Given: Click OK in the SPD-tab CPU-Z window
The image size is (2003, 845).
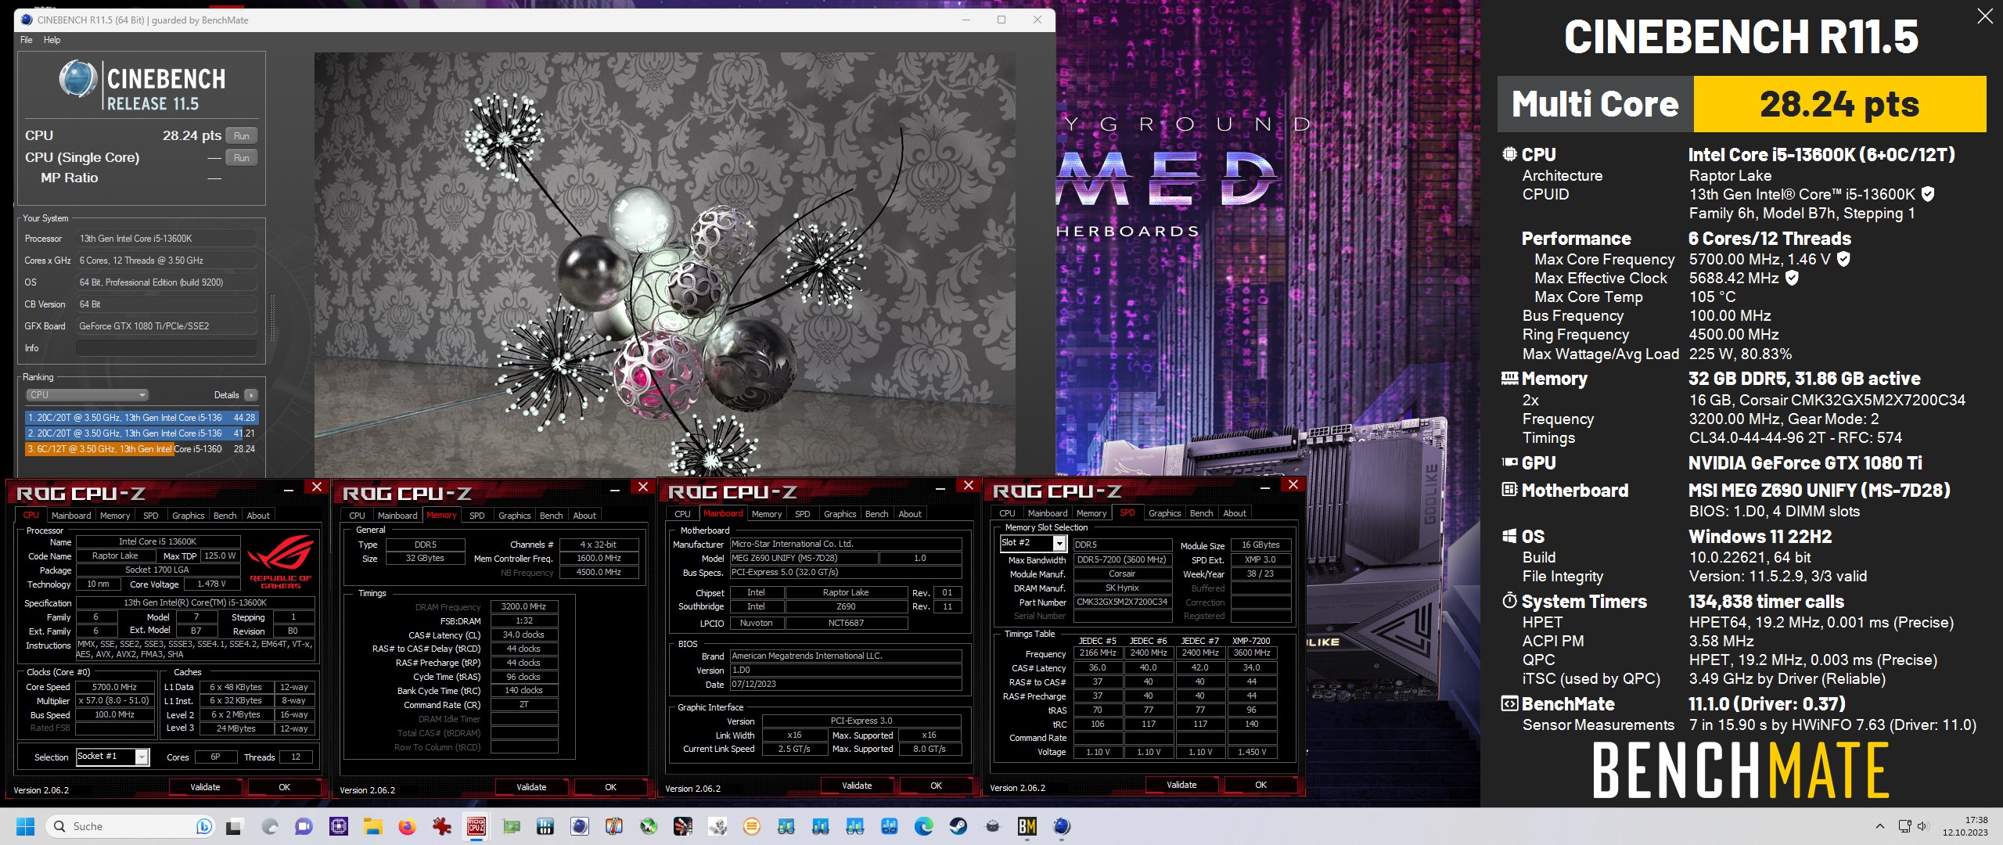Looking at the screenshot, I should coord(1260,785).
